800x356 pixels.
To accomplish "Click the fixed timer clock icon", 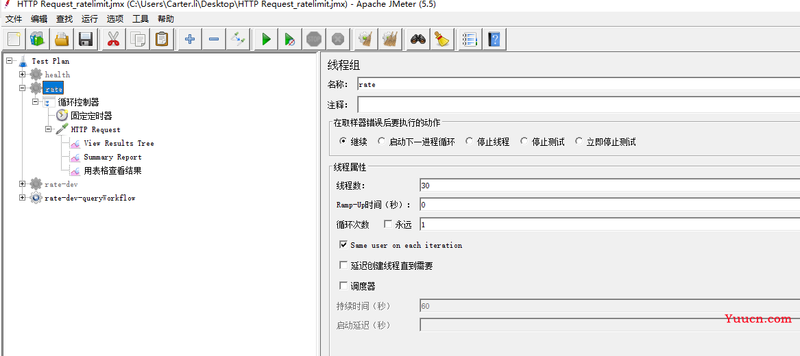I will tap(62, 116).
